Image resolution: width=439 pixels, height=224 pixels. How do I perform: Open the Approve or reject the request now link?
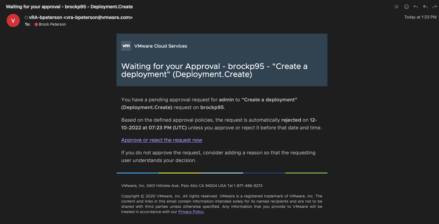pyautogui.click(x=162, y=140)
